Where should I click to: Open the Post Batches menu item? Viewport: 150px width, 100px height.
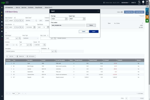pos(31,7)
